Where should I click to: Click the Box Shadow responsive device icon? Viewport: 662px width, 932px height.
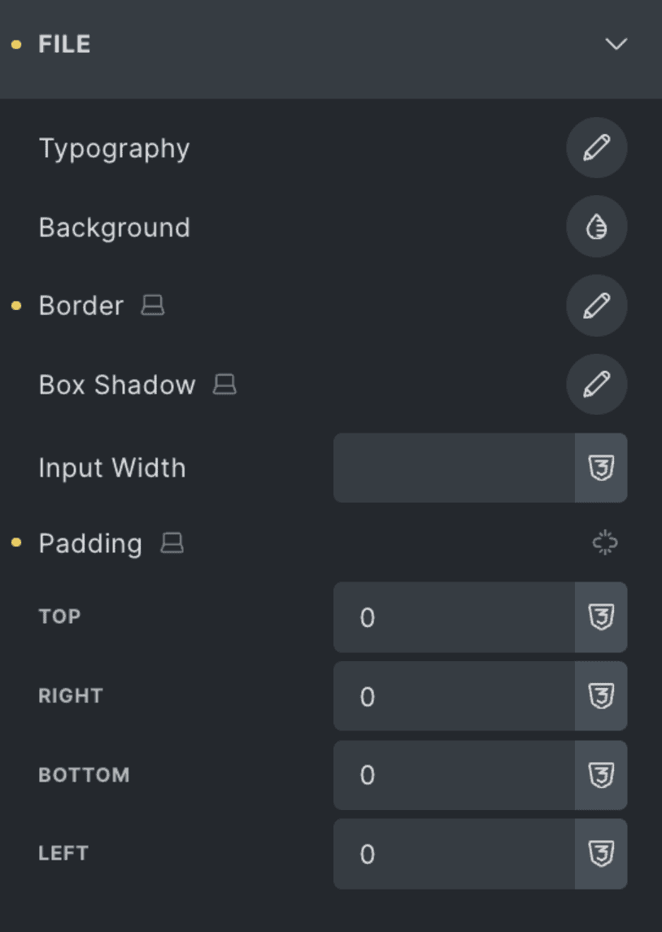click(224, 385)
